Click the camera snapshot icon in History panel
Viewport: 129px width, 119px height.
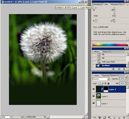(119, 69)
